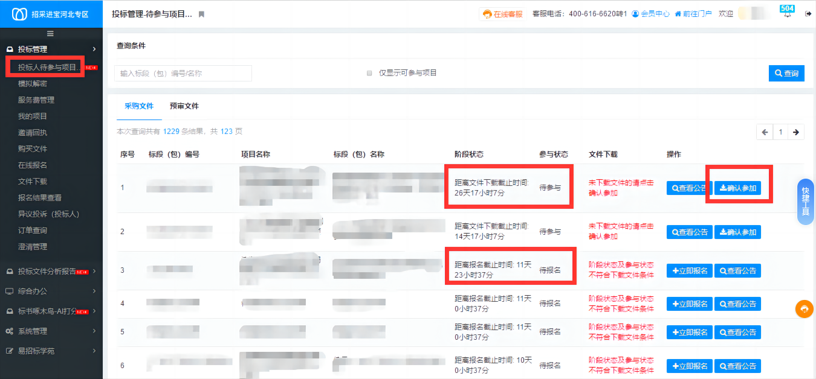Click the 标段编号/名称 search input field
This screenshot has width=816, height=379.
[183, 73]
